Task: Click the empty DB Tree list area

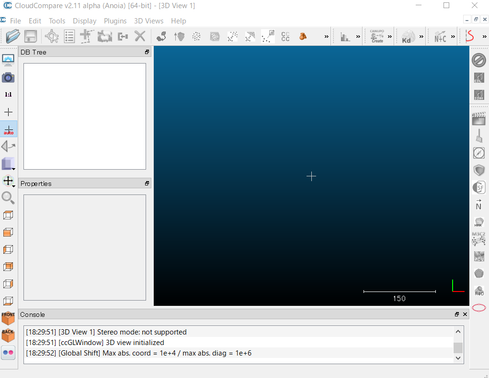Action: (85, 116)
